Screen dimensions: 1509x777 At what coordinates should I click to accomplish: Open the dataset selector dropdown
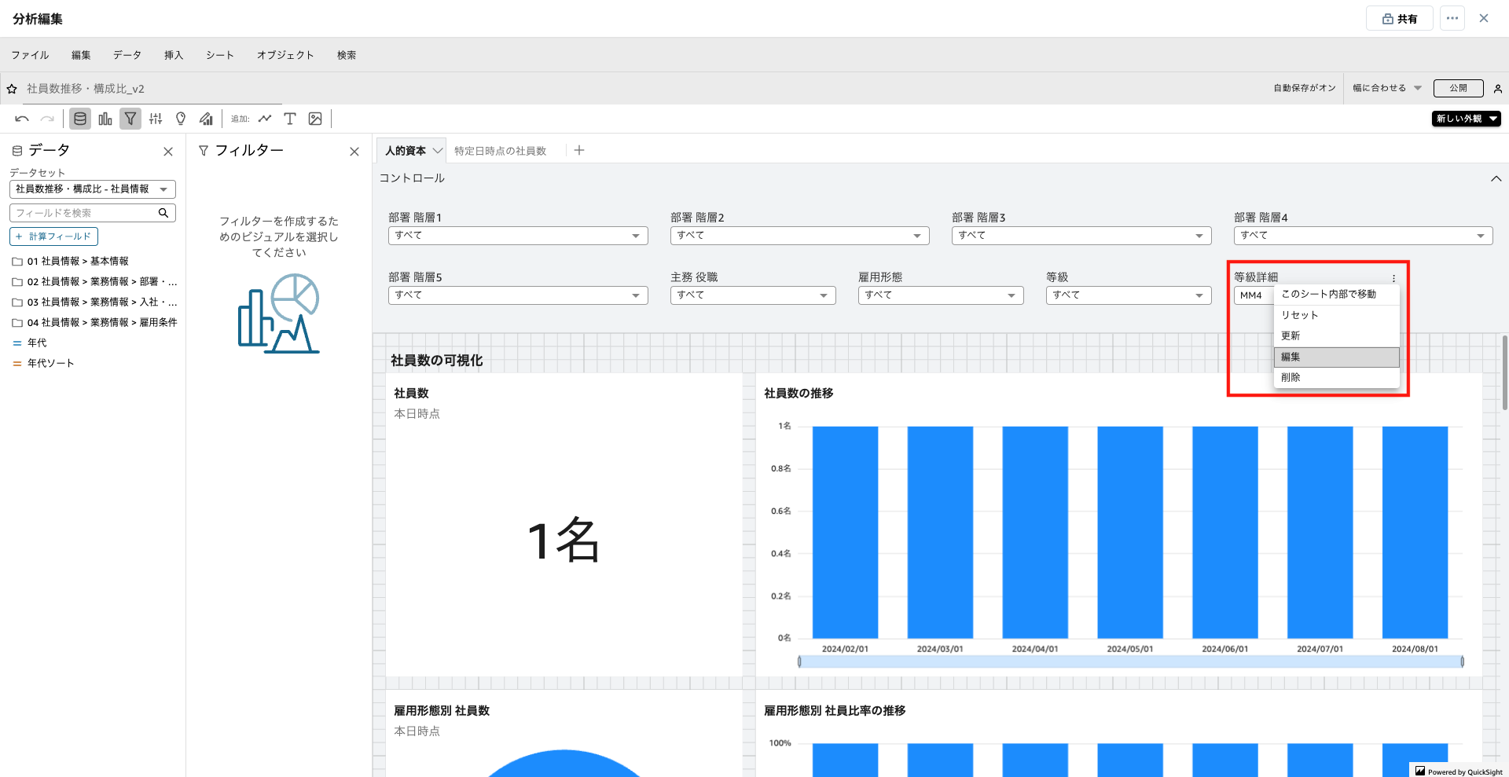click(x=92, y=189)
